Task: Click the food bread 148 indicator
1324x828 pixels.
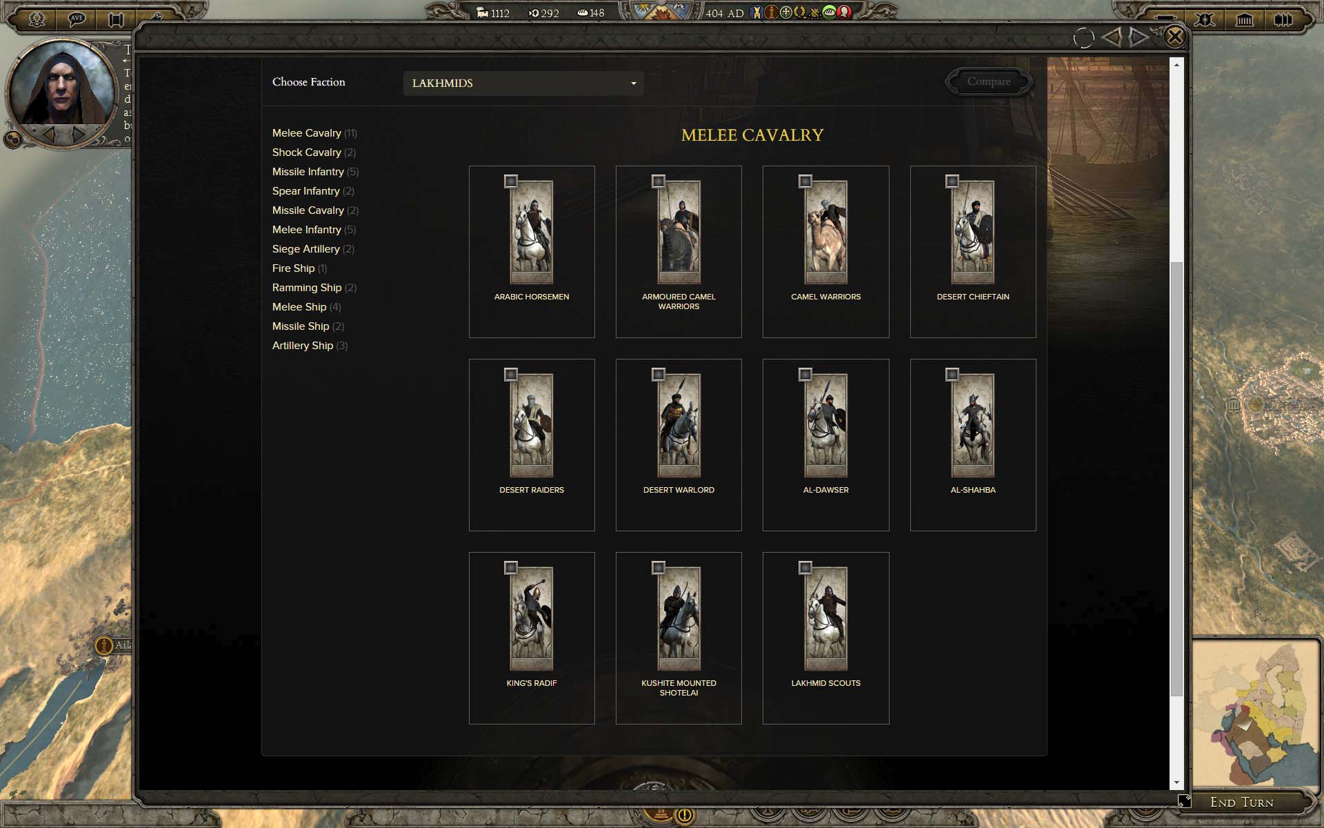Action: pos(590,13)
